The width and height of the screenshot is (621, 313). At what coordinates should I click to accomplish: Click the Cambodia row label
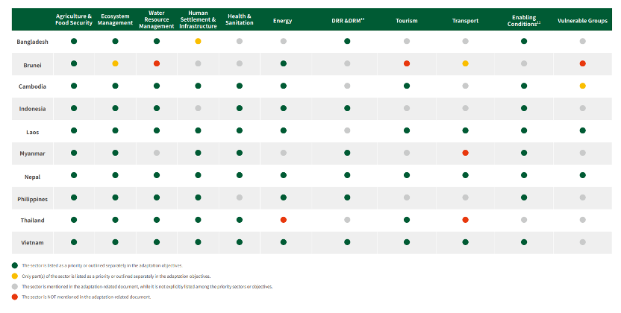pyautogui.click(x=33, y=86)
